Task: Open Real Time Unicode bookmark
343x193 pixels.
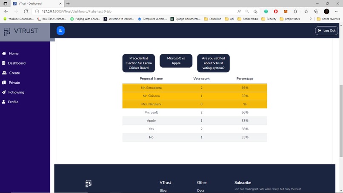Action: click(52, 19)
